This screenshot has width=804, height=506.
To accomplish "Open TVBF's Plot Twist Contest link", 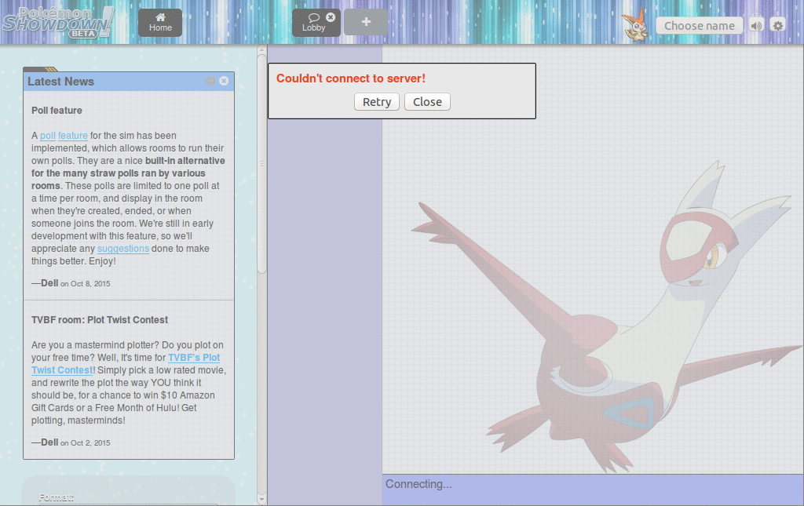I will pyautogui.click(x=126, y=364).
